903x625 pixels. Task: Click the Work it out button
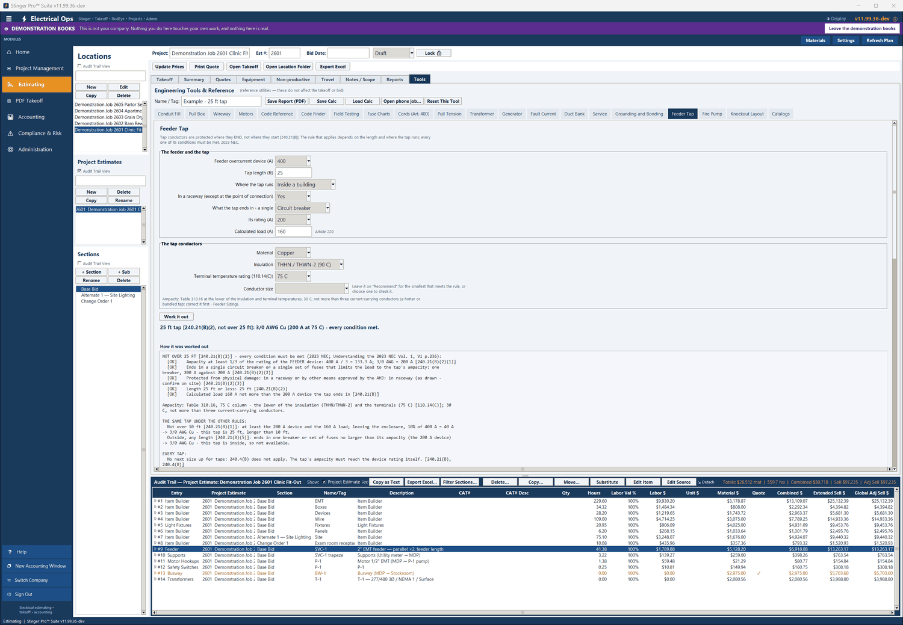(176, 316)
